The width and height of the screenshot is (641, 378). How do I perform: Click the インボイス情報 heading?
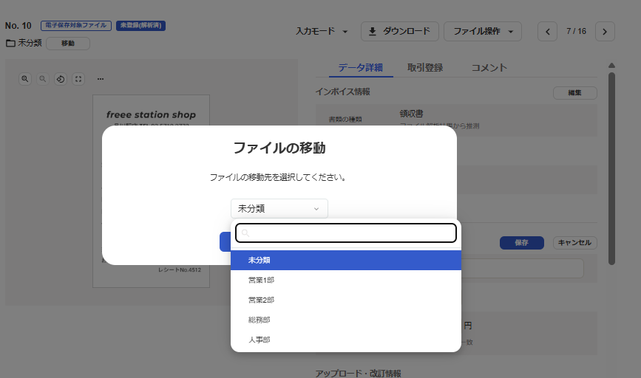[x=342, y=92]
